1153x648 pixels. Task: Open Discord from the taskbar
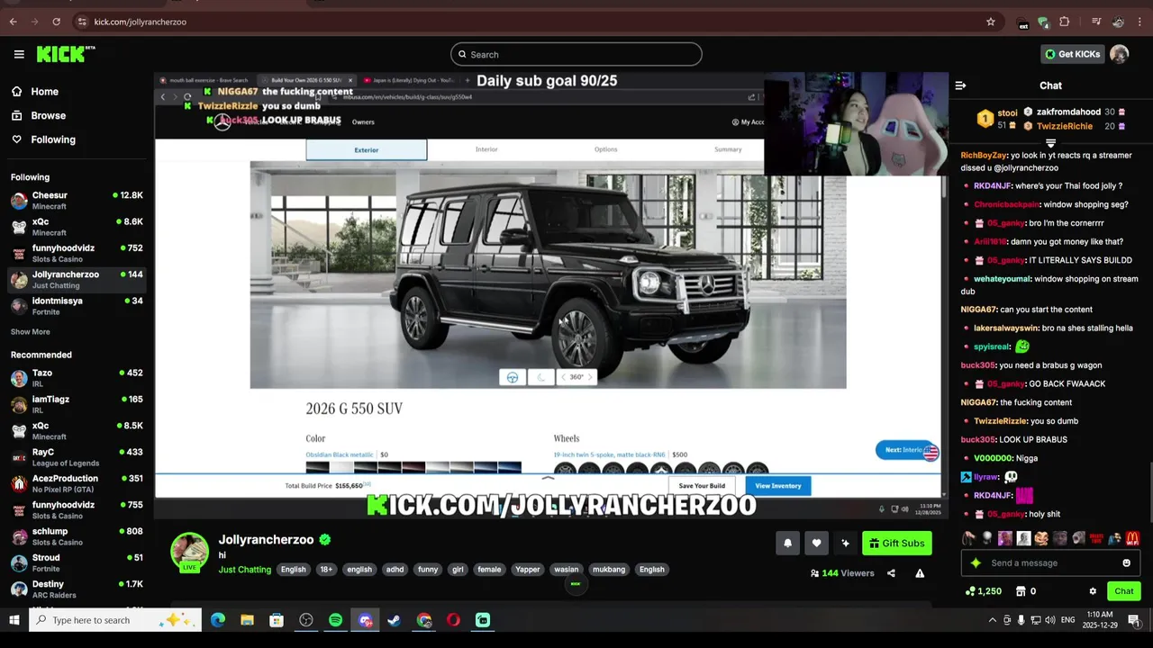point(365,620)
